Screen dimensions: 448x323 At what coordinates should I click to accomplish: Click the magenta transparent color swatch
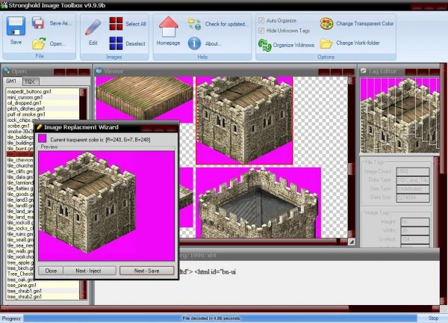tap(43, 138)
